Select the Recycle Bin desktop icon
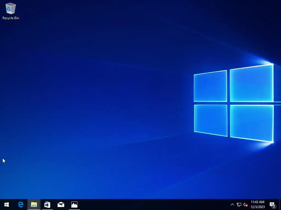The height and width of the screenshot is (210, 281). 11,11
